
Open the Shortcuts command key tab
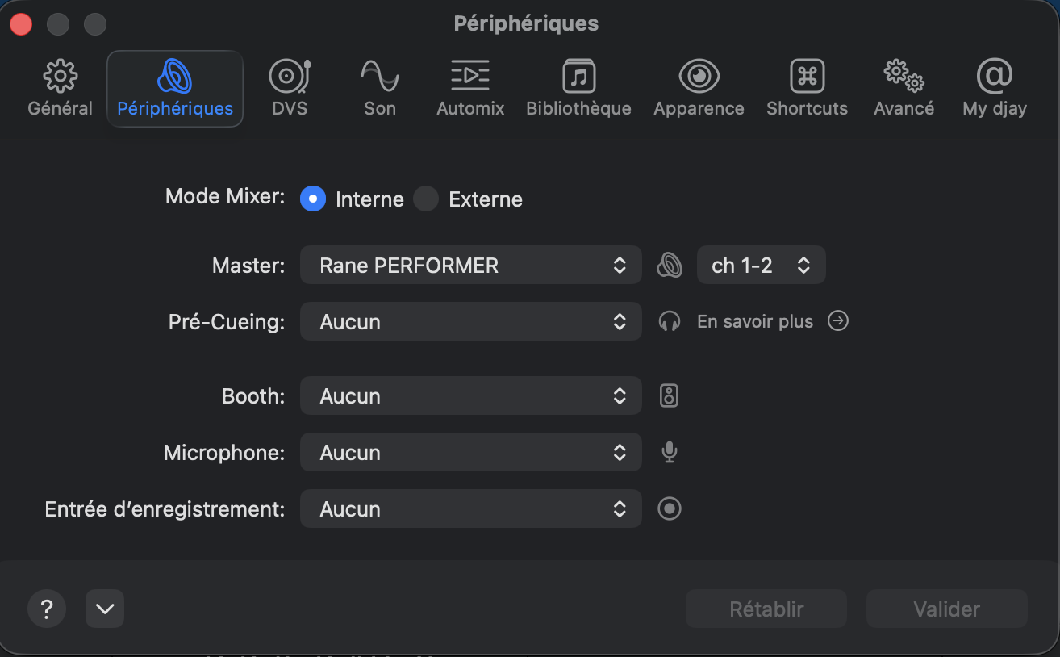(x=807, y=89)
